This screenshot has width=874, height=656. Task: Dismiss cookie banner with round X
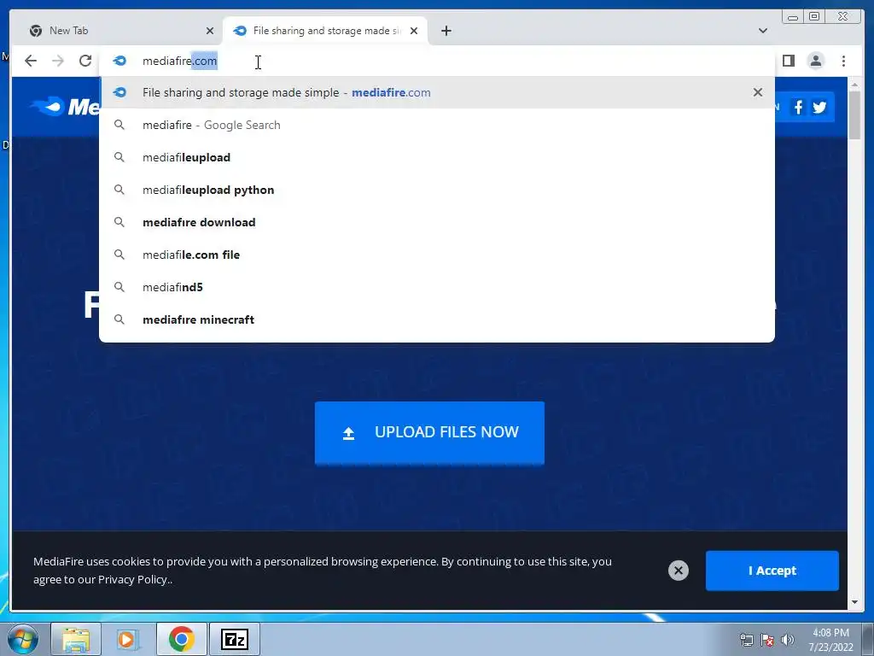[679, 571]
